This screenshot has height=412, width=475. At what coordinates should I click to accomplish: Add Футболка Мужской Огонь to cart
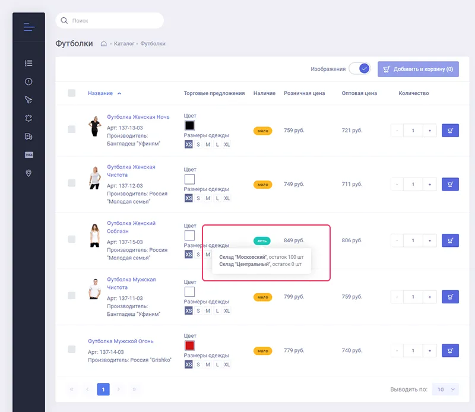450,351
